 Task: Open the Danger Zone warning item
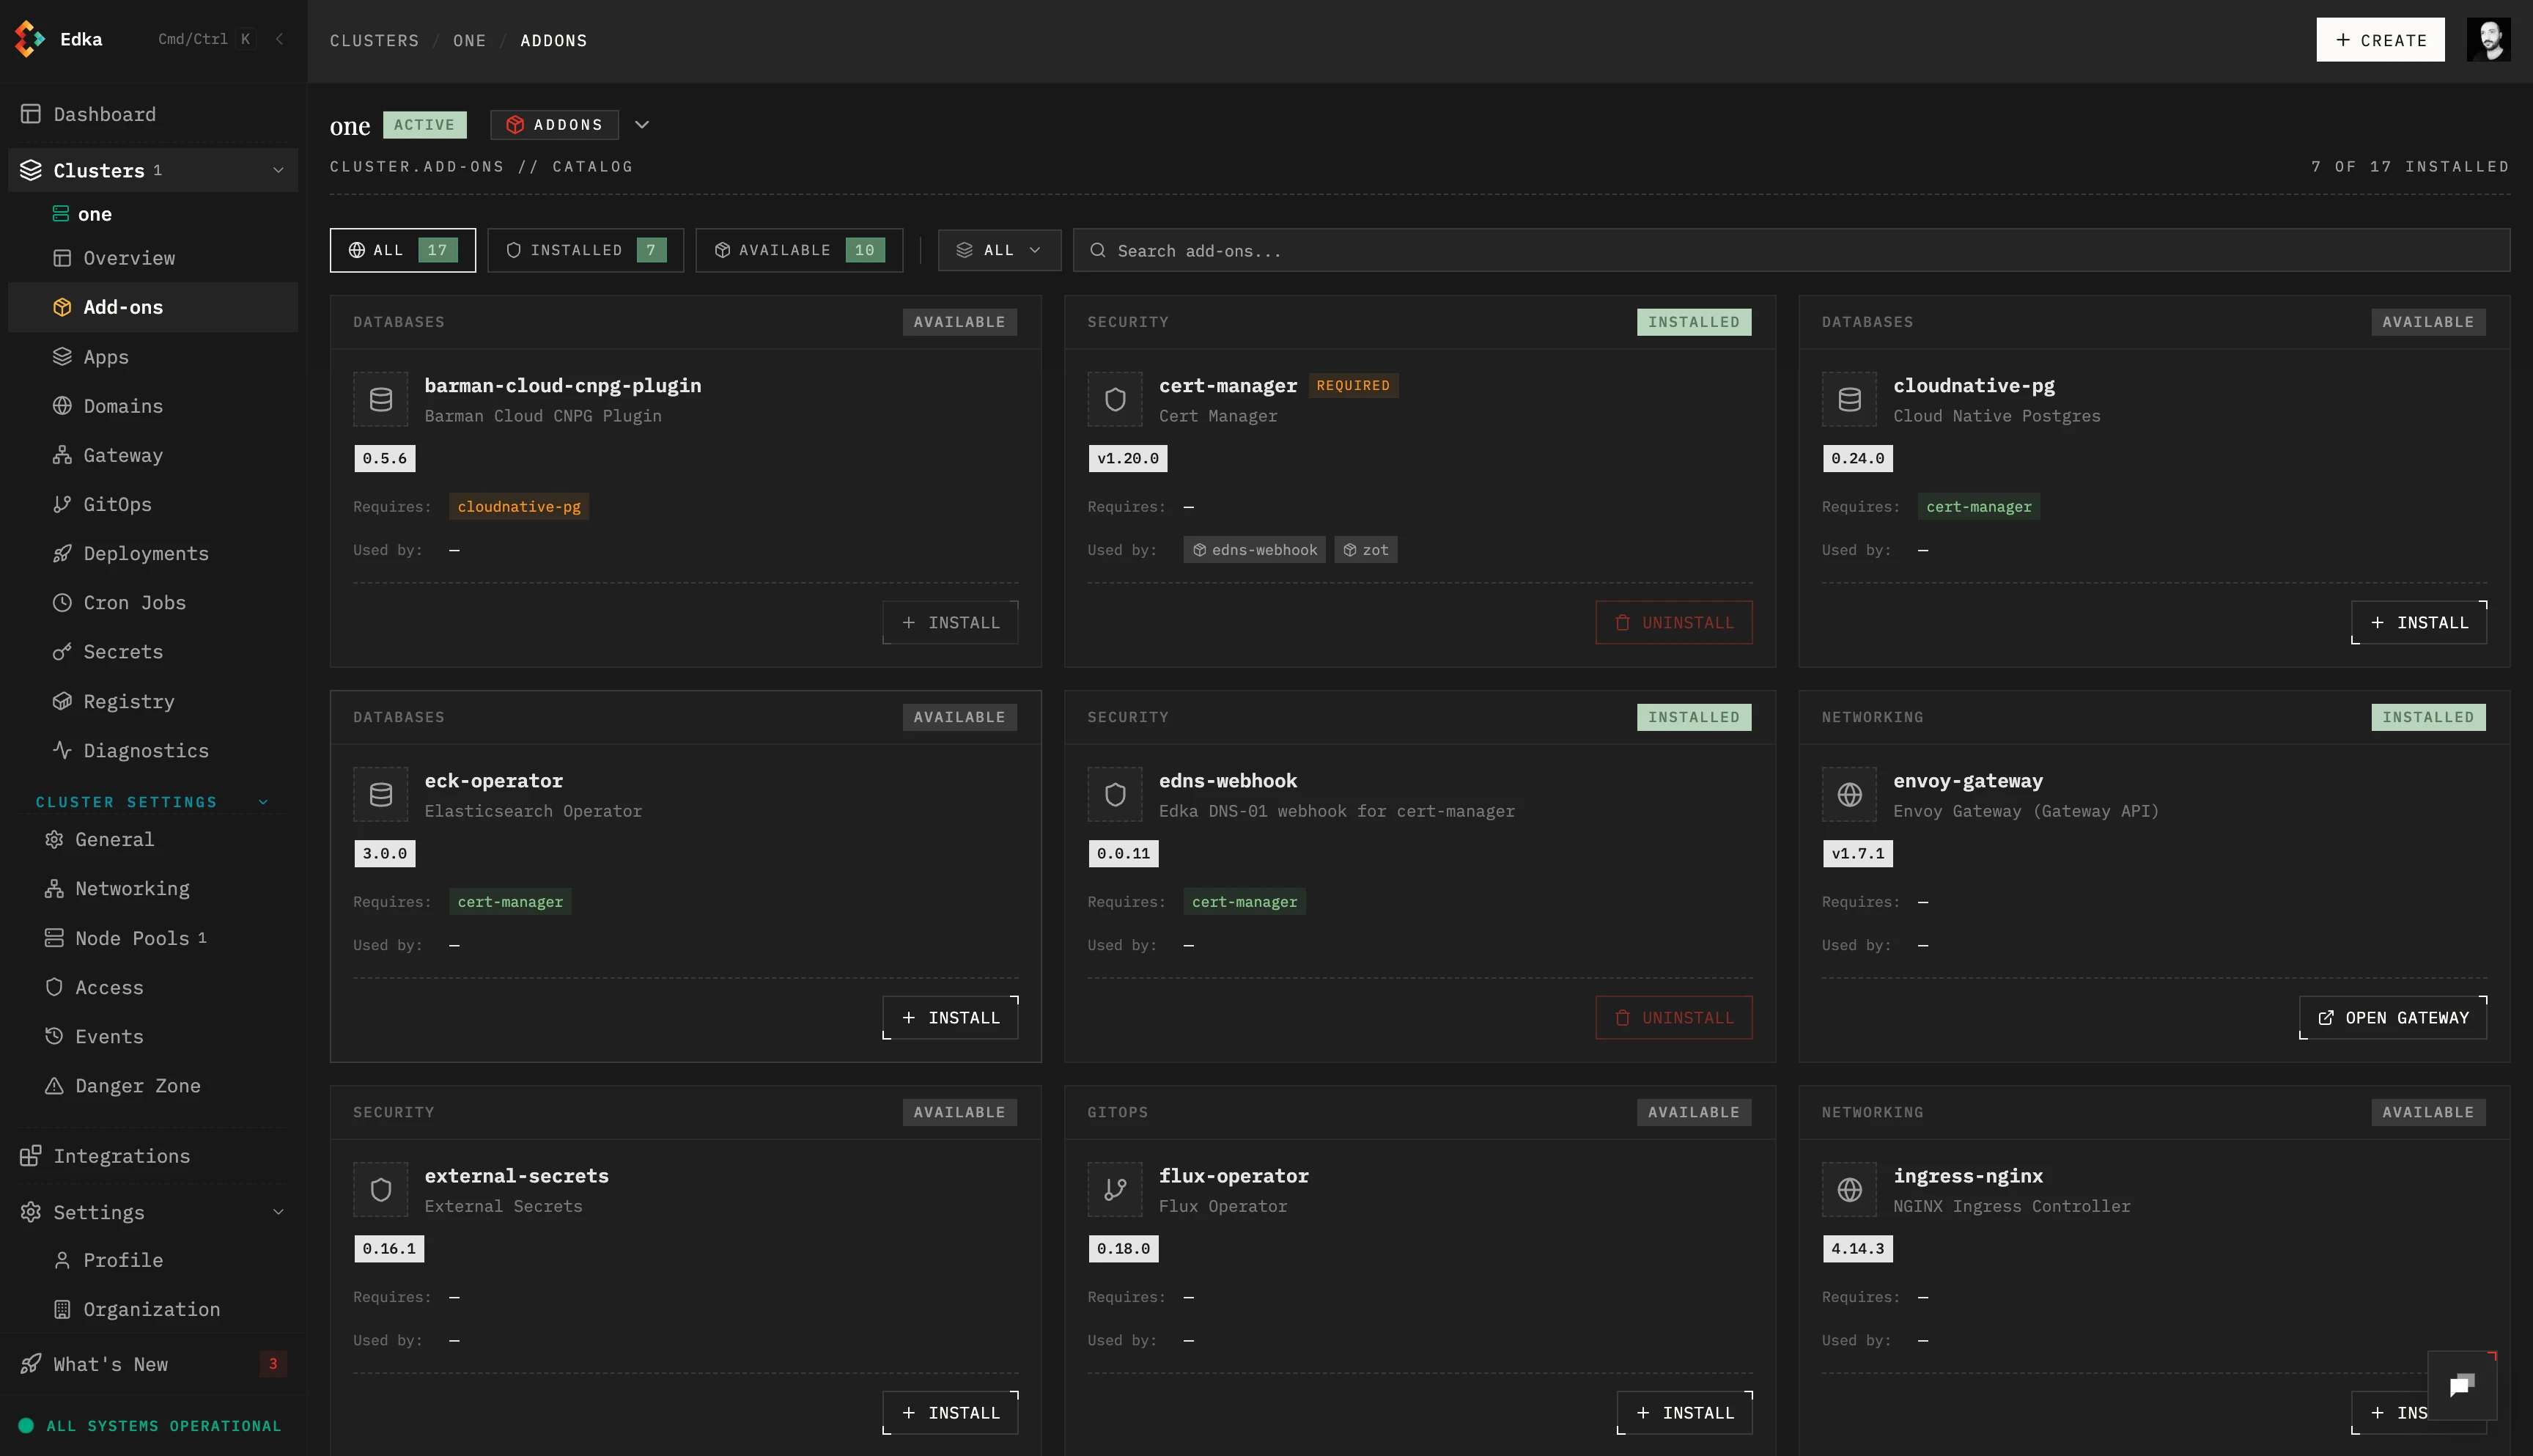(x=137, y=1086)
